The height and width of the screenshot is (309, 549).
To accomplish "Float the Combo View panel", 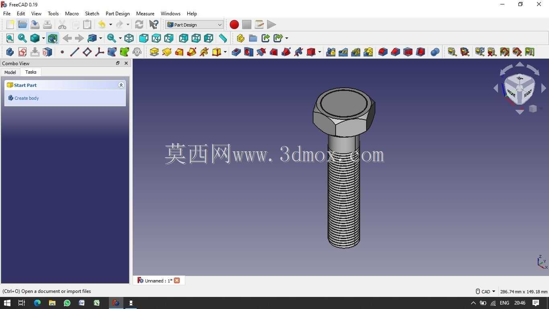I will pyautogui.click(x=118, y=63).
